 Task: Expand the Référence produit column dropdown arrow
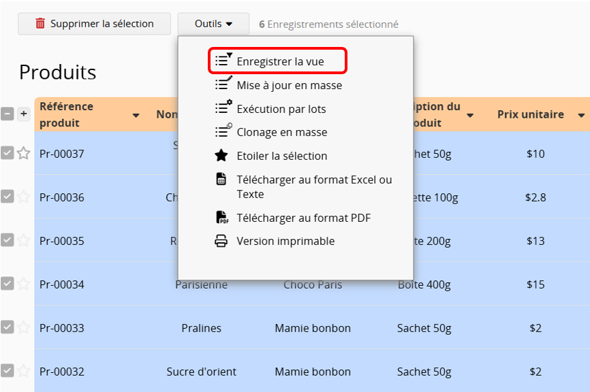(136, 116)
